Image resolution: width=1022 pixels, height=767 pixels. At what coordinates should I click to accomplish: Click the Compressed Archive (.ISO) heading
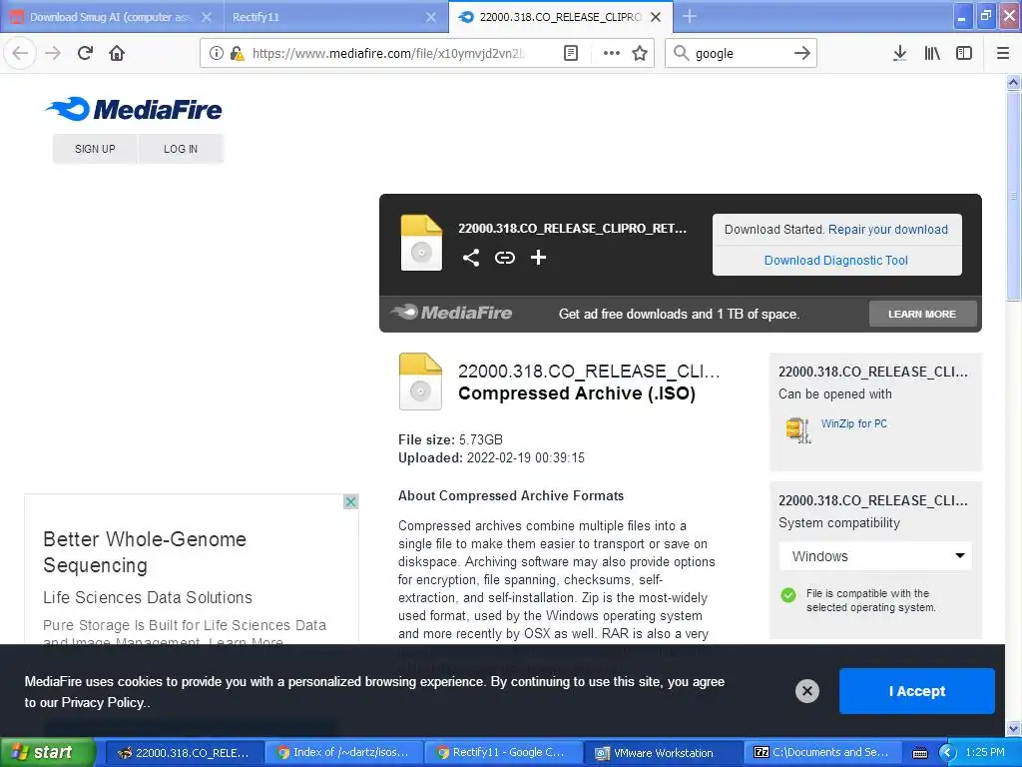coord(577,393)
